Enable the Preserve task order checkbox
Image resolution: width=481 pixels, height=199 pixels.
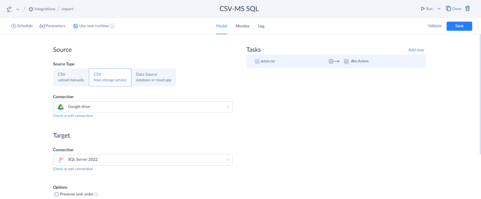[x=57, y=194]
